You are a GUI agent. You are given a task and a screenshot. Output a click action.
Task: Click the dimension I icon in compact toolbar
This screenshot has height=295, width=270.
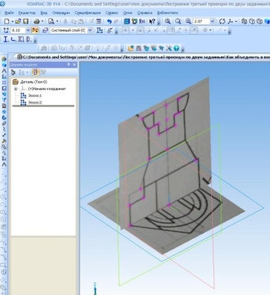(6, 39)
